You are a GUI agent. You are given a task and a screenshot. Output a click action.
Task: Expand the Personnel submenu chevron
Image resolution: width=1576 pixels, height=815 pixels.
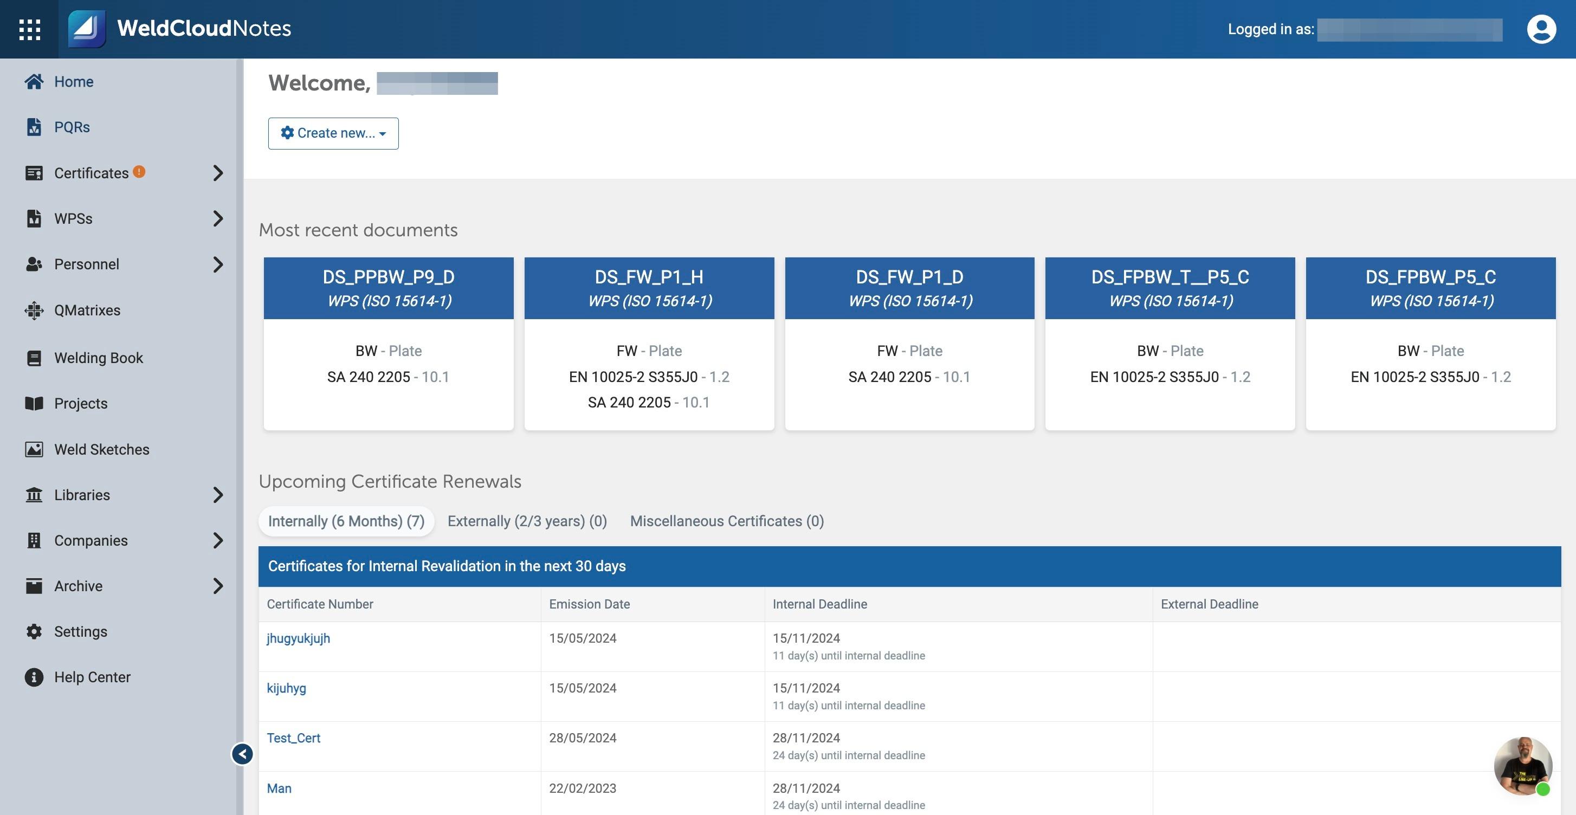point(218,264)
